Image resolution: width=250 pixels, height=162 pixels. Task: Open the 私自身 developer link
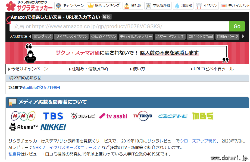(x=14, y=154)
